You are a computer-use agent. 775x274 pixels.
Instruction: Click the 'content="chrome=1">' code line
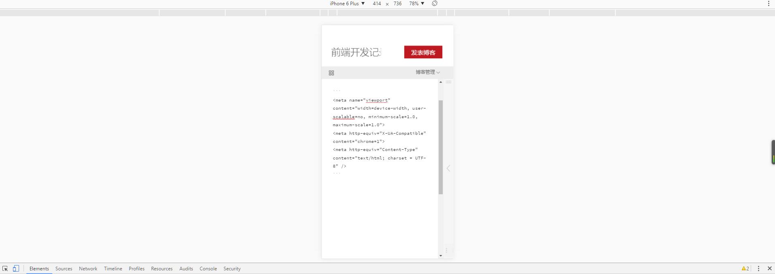[x=359, y=142]
